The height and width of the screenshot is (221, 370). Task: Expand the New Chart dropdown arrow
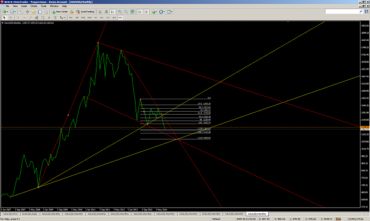pyautogui.click(x=8, y=12)
